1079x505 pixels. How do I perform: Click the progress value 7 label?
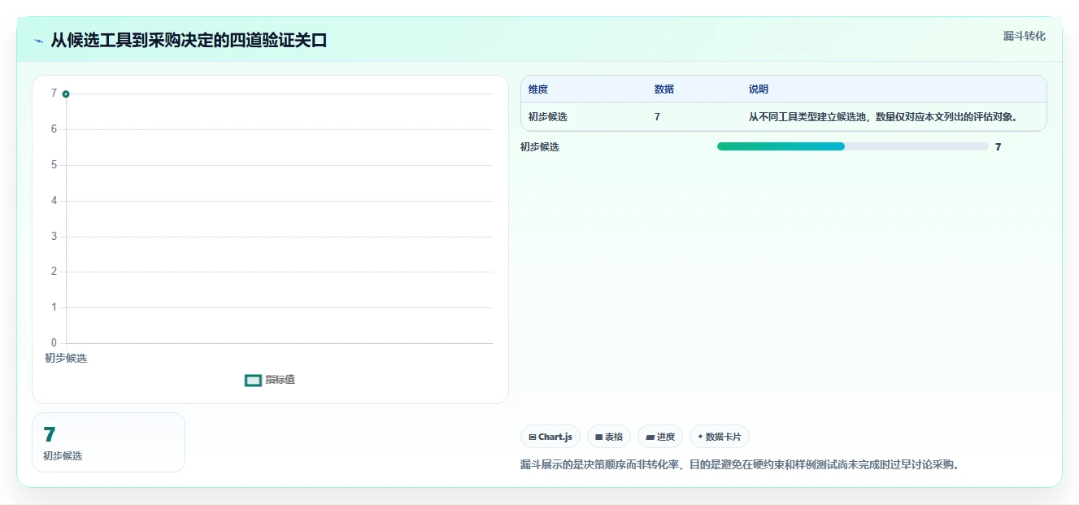[998, 147]
